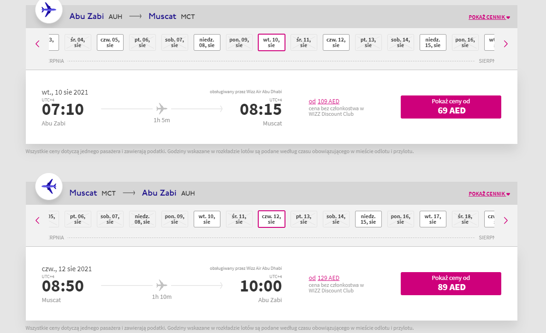The height and width of the screenshot is (333, 546).
Task: Open the od 129 AED price link
Action: [x=324, y=278]
